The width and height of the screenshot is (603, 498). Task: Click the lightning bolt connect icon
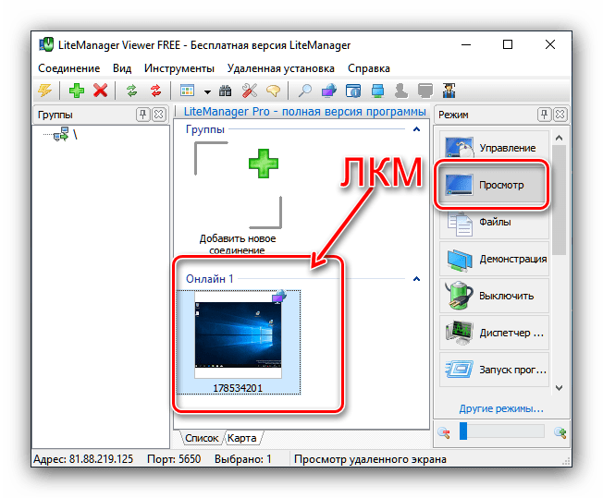click(44, 91)
